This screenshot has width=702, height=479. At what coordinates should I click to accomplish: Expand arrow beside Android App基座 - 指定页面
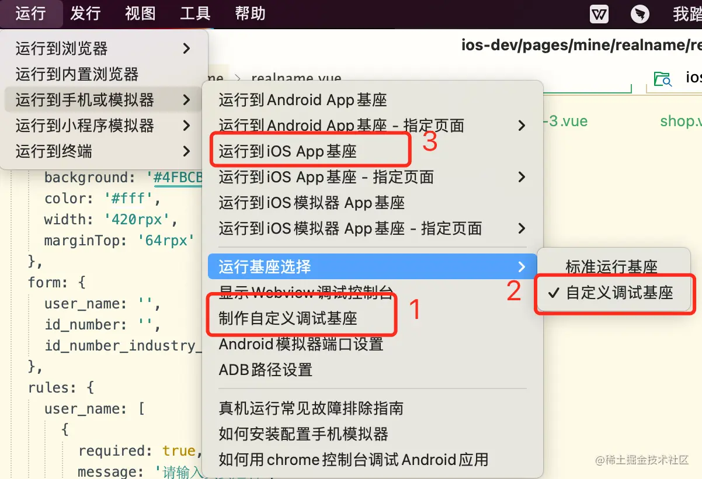[522, 126]
